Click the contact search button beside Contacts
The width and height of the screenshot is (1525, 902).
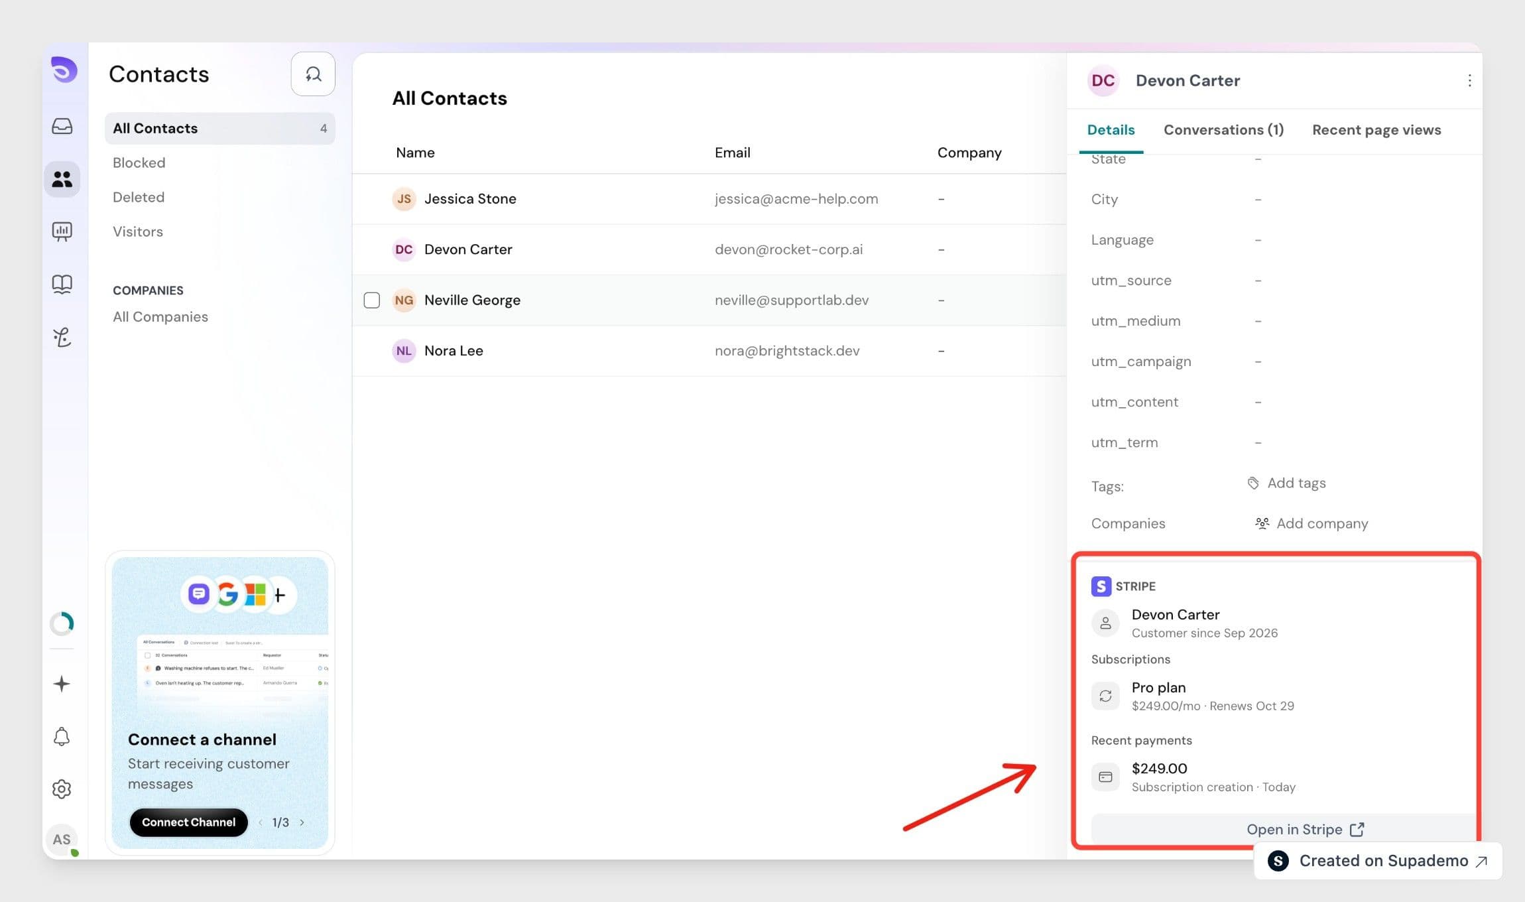[x=313, y=74]
